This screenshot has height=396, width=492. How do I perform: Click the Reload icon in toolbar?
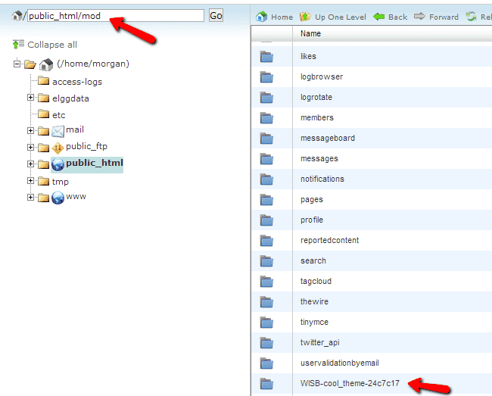coord(471,17)
